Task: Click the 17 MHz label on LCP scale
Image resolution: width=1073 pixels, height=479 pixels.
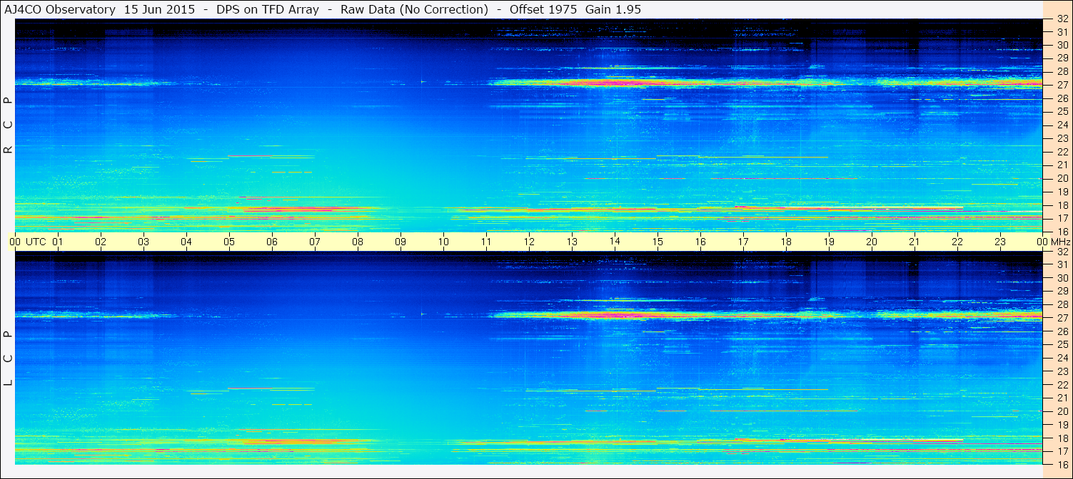Action: pyautogui.click(x=1062, y=451)
